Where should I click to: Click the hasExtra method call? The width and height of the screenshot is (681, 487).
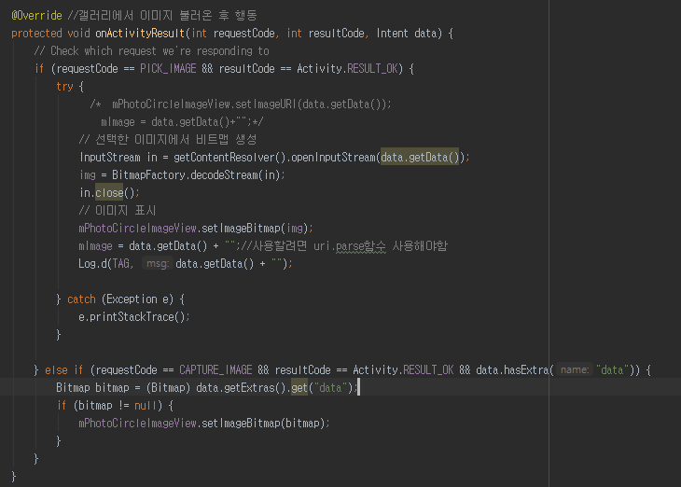526,370
